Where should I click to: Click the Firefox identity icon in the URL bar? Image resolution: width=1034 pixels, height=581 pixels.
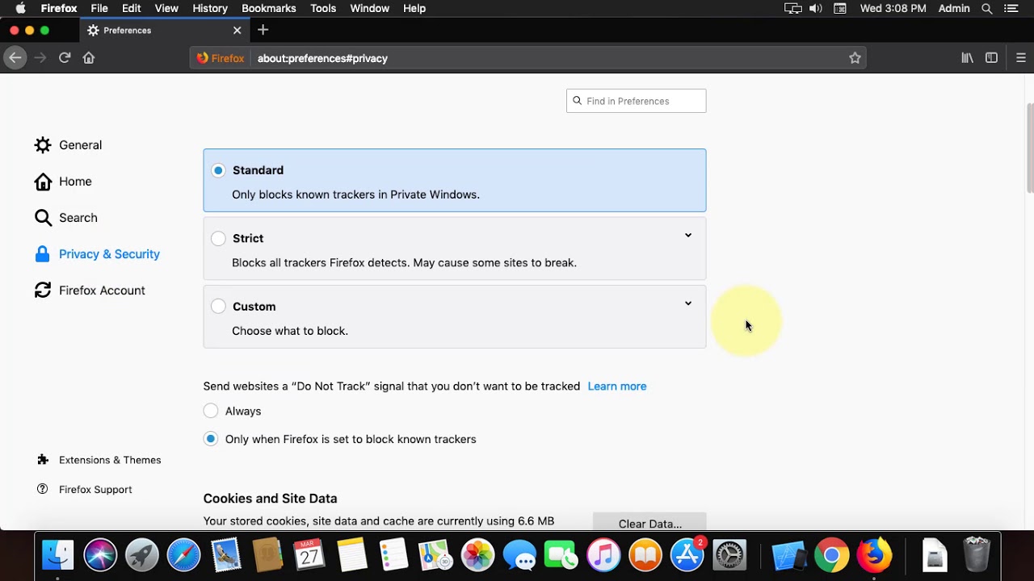coord(221,58)
